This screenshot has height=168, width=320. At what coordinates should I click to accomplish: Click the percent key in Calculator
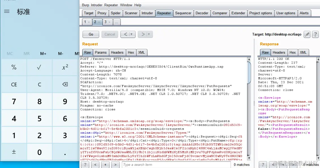click(x=14, y=67)
